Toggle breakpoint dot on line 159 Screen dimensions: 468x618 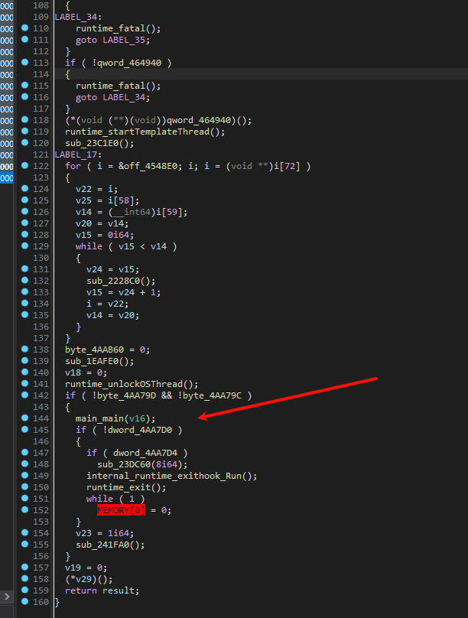pos(24,590)
